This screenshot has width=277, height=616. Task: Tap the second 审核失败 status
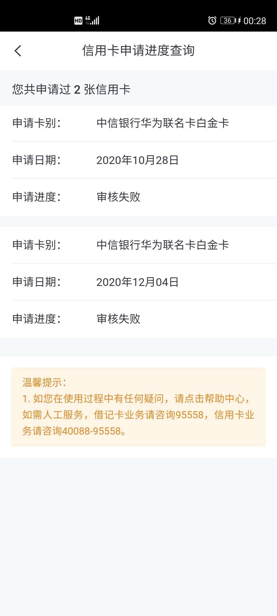pos(118,319)
